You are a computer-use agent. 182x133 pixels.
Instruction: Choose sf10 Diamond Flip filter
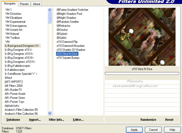click(x=67, y=42)
